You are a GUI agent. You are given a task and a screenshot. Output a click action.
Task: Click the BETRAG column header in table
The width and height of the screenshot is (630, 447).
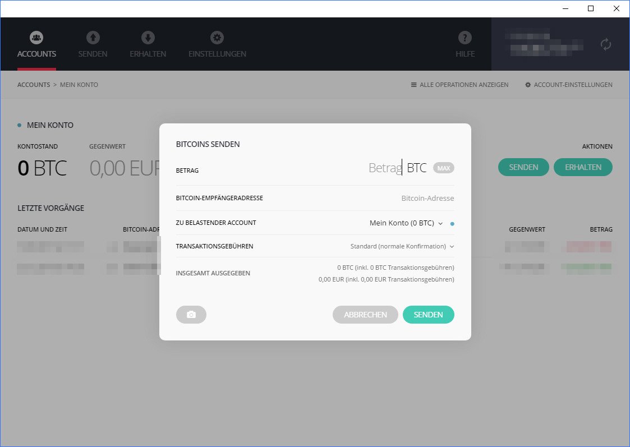point(601,229)
